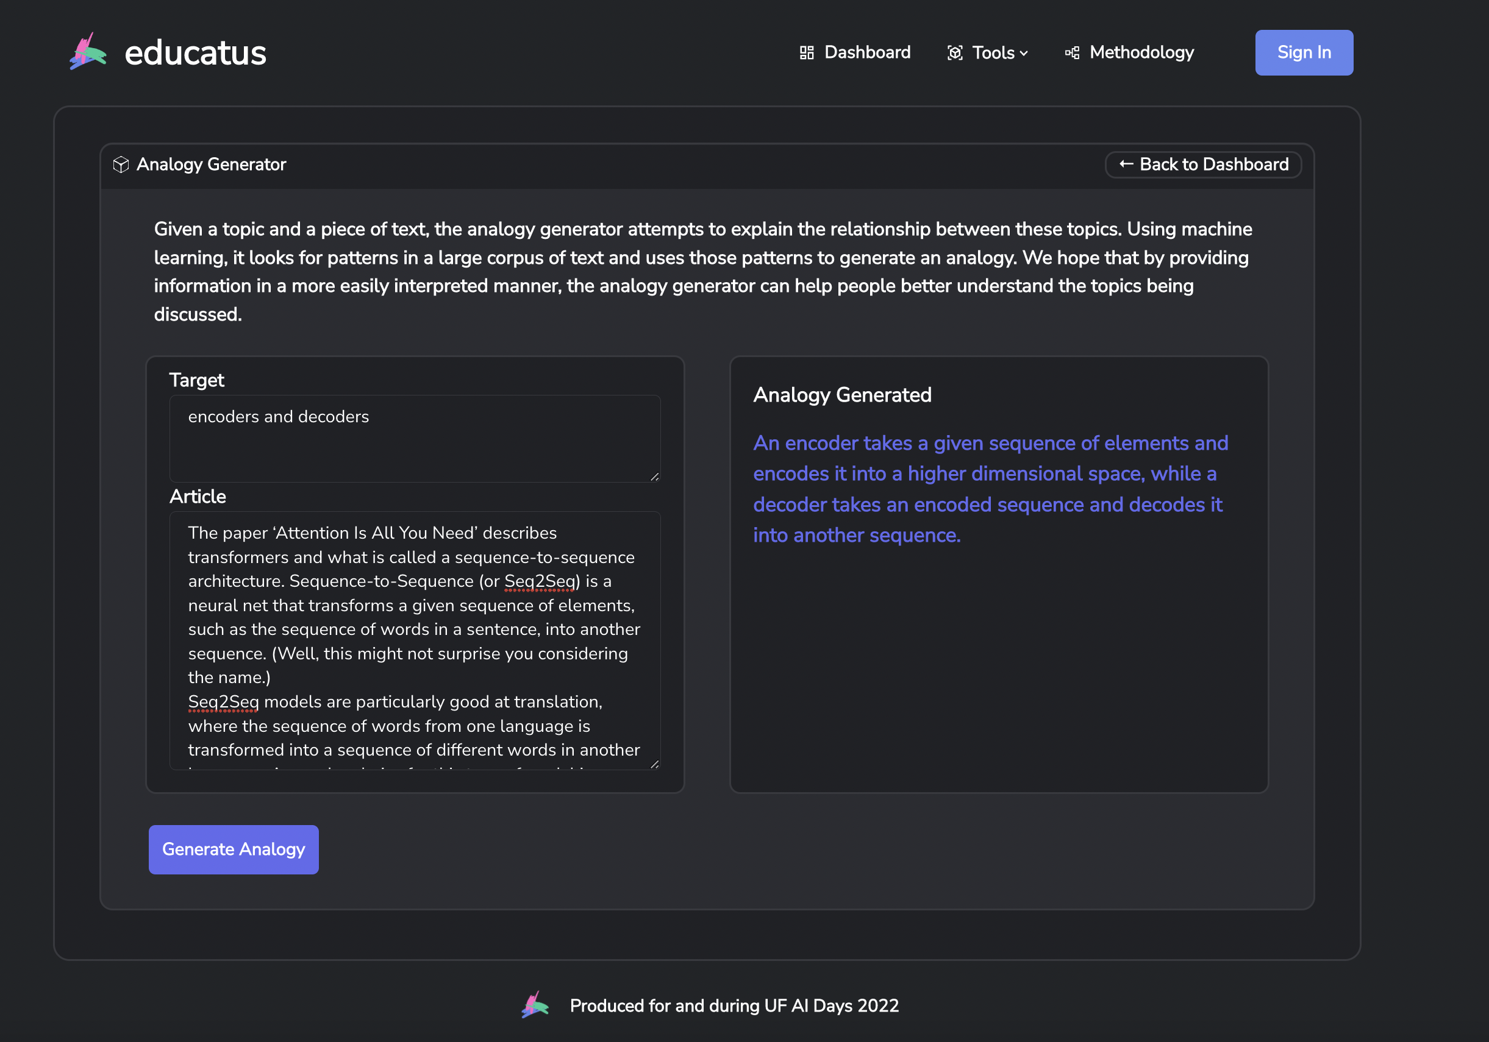
Task: Click the footer hummingbird logo
Action: pyautogui.click(x=535, y=1005)
